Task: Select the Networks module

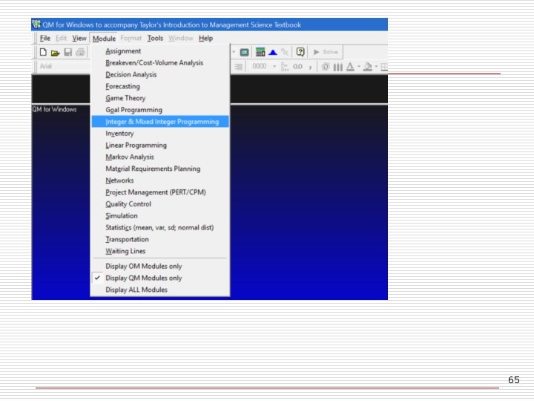Action: (160, 180)
